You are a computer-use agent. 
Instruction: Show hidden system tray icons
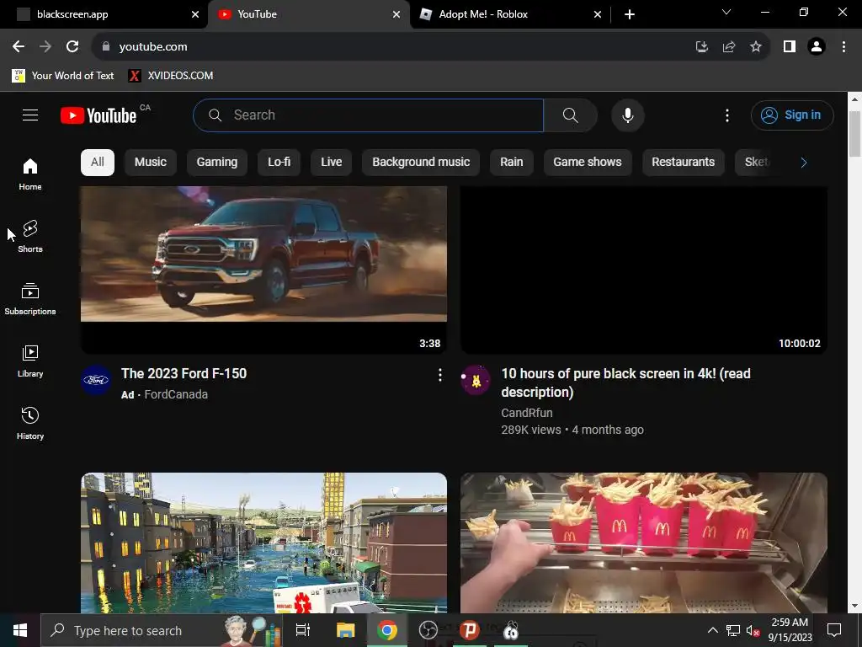coord(712,630)
